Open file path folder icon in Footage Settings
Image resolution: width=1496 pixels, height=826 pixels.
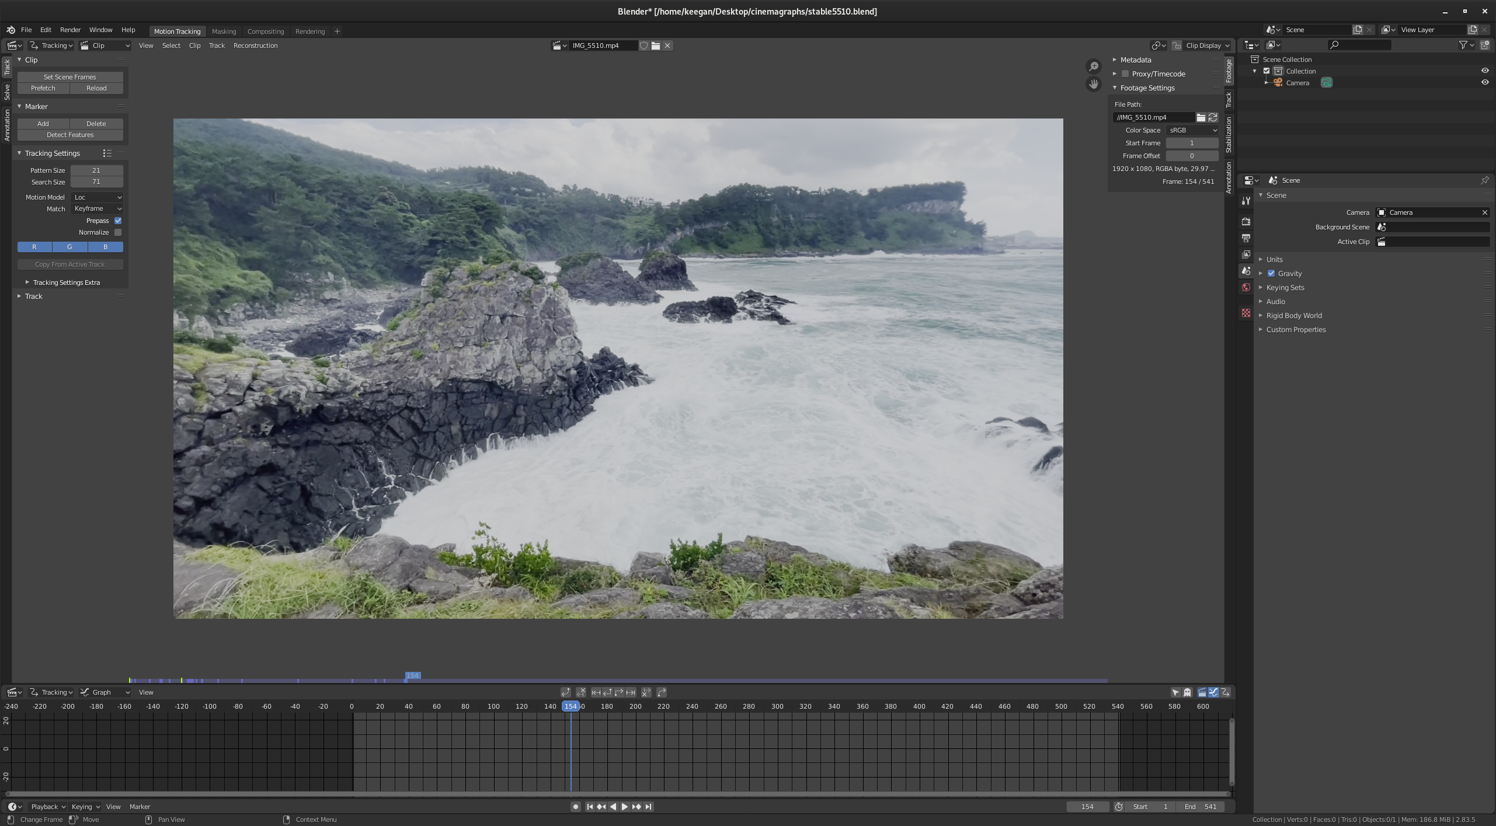(1201, 117)
